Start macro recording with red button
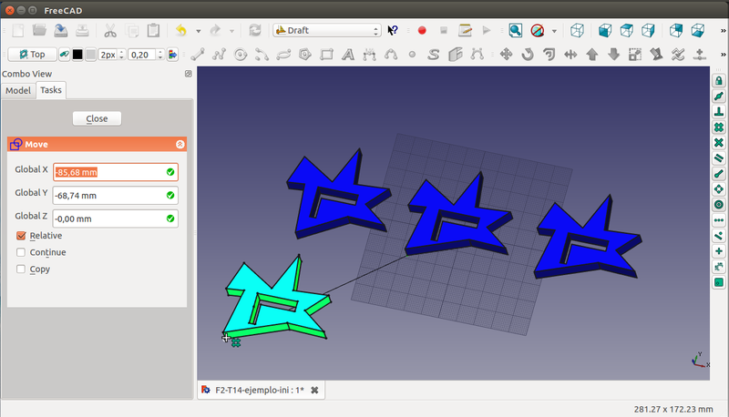The height and width of the screenshot is (417, 729). [x=422, y=30]
